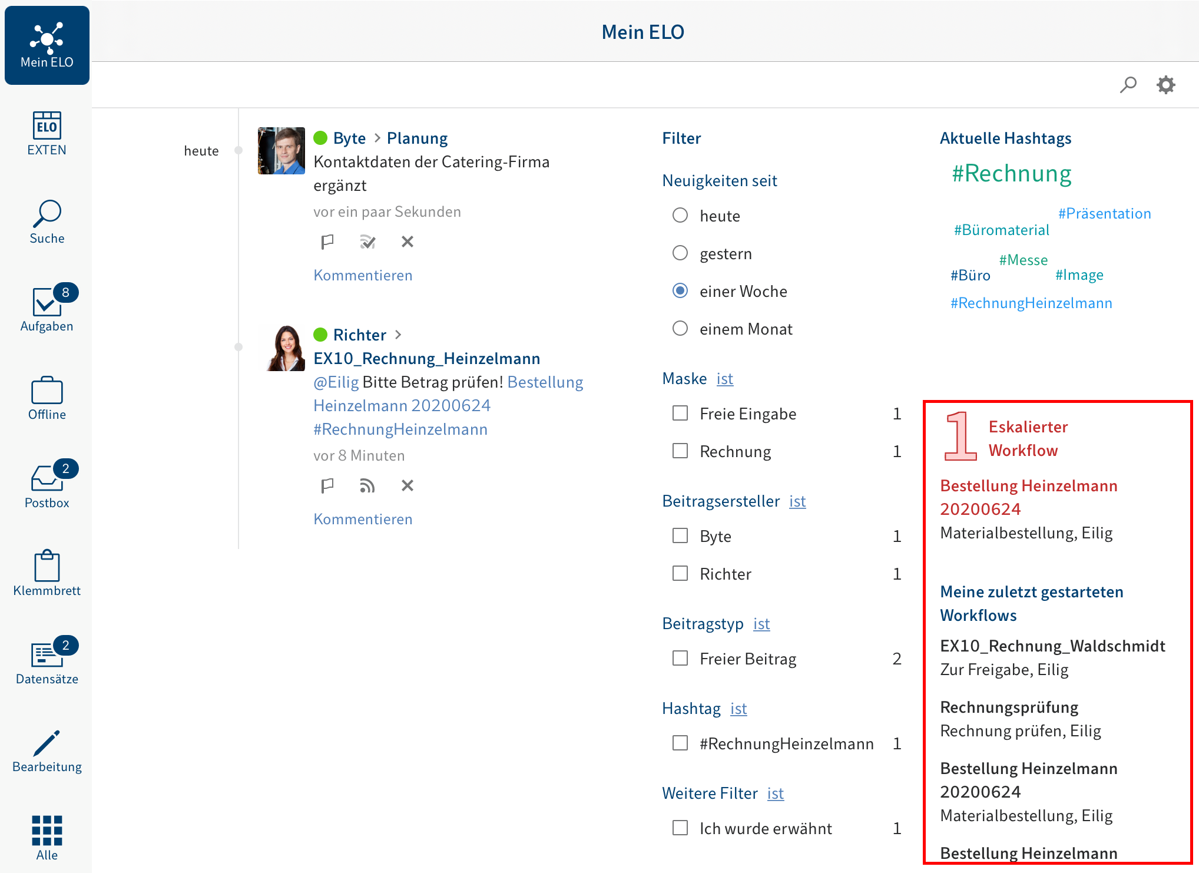This screenshot has height=873, width=1199.
Task: Click the feed search magnifier icon
Action: click(1128, 85)
